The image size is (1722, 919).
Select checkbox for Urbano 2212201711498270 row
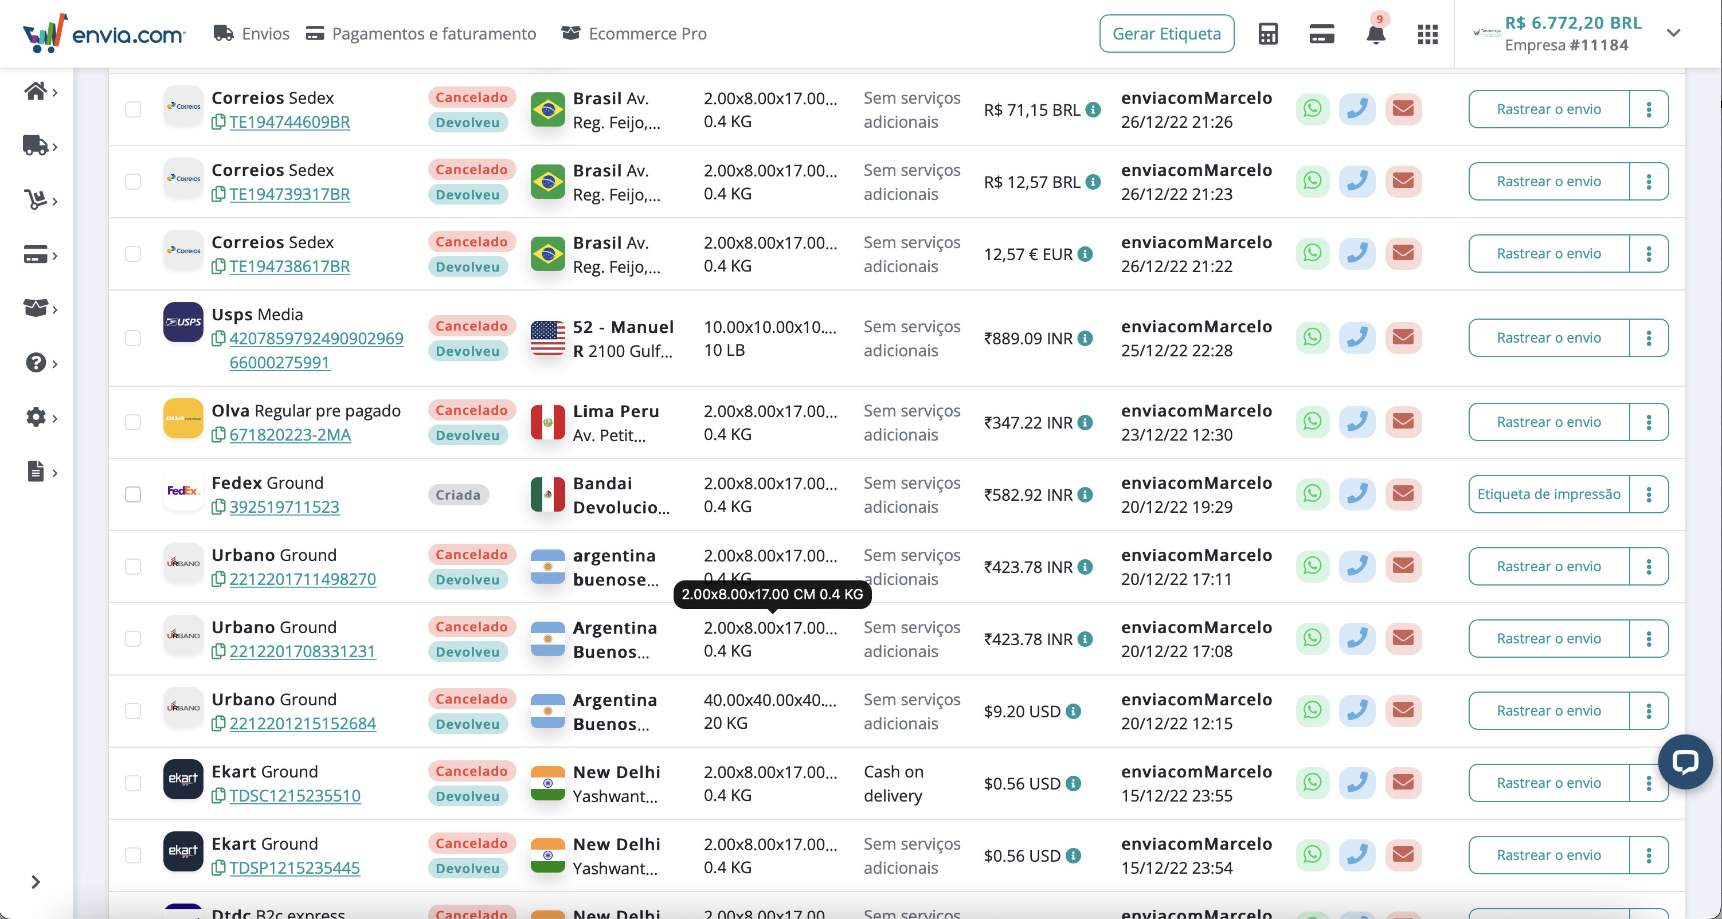(133, 566)
